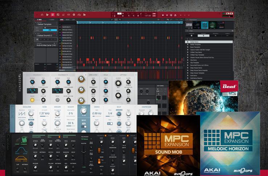Open channel mixer icon in MPC toolbar
The width and height of the screenshot is (268, 176).
(x=69, y=15)
